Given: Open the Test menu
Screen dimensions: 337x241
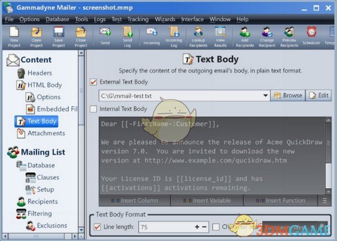Looking at the screenshot, I should pos(117,19).
